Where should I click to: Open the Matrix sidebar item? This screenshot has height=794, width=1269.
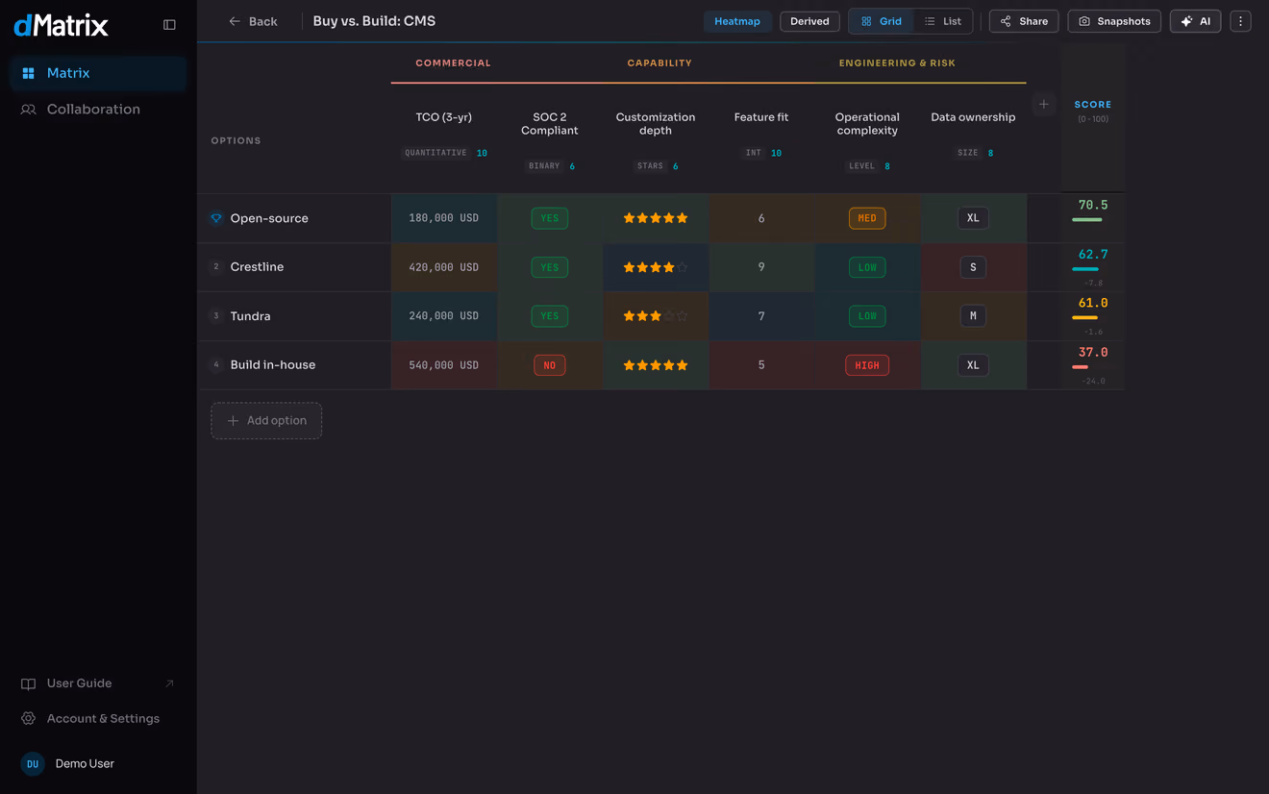[98, 73]
